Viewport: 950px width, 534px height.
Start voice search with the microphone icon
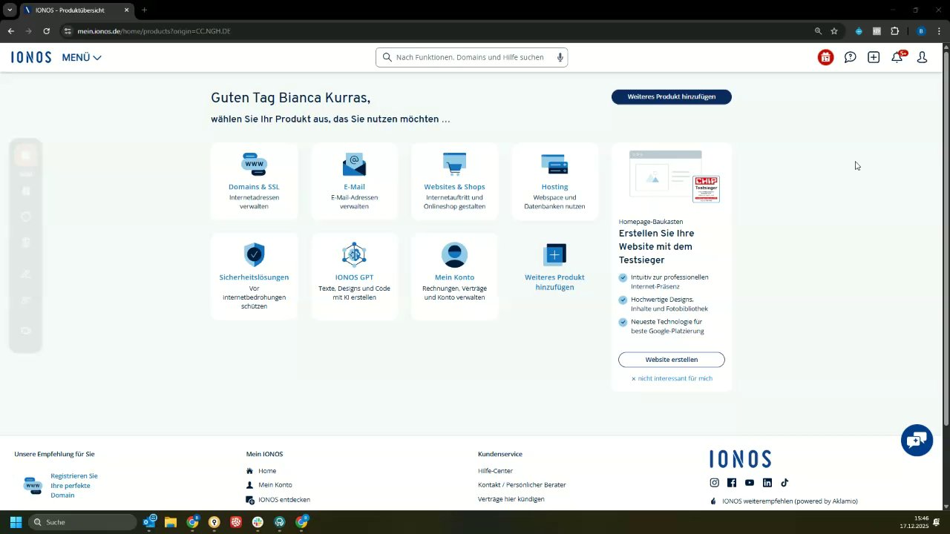pos(560,57)
